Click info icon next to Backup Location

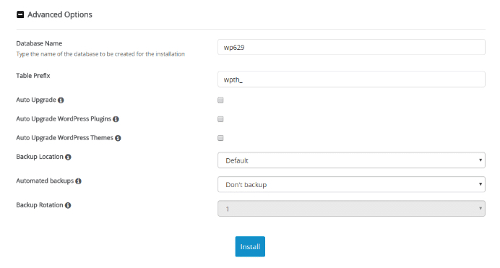[x=68, y=157]
